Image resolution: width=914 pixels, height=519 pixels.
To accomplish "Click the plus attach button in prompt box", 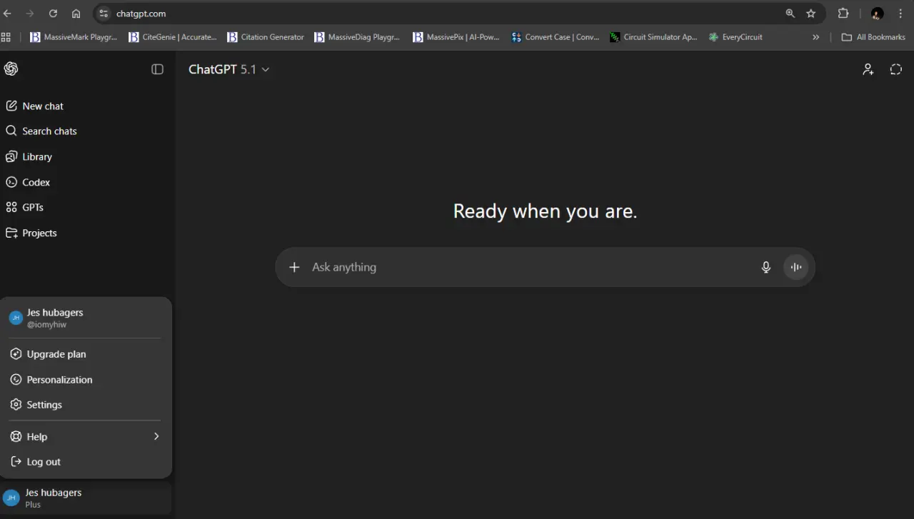I will 294,267.
